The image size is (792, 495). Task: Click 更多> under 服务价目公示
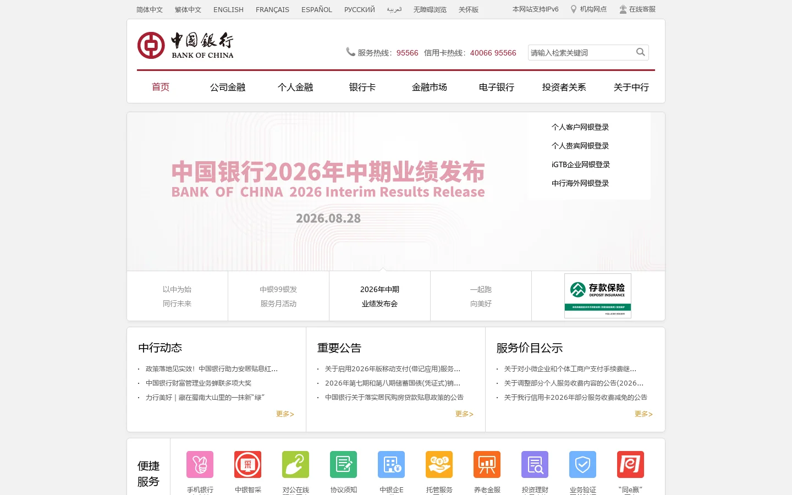point(643,414)
